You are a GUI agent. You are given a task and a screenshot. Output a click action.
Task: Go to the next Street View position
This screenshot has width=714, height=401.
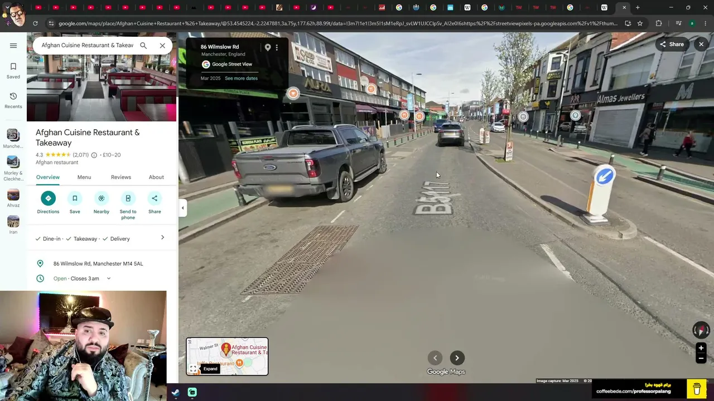(457, 358)
